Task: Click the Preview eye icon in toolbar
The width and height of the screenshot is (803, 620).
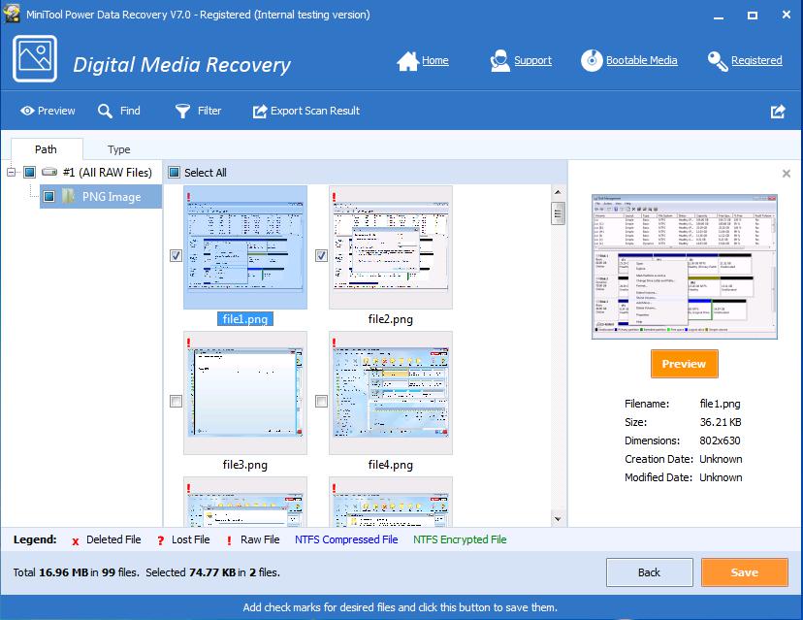Action: [x=27, y=111]
